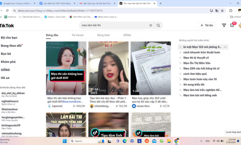Search suggestion Mẹo làm bài mờ tiếng anh
This screenshot has width=241, height=145.
[x=200, y=95]
